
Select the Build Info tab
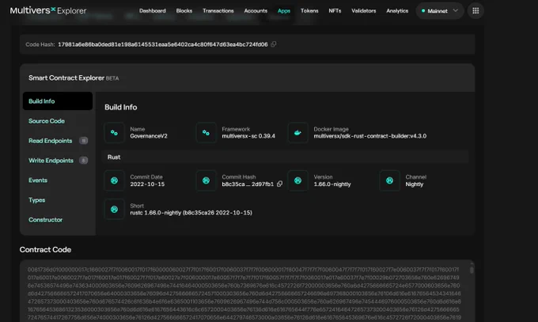click(58, 101)
